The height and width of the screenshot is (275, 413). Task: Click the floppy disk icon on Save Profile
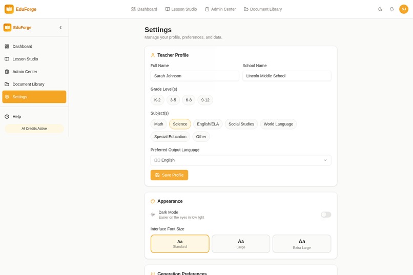(x=157, y=175)
